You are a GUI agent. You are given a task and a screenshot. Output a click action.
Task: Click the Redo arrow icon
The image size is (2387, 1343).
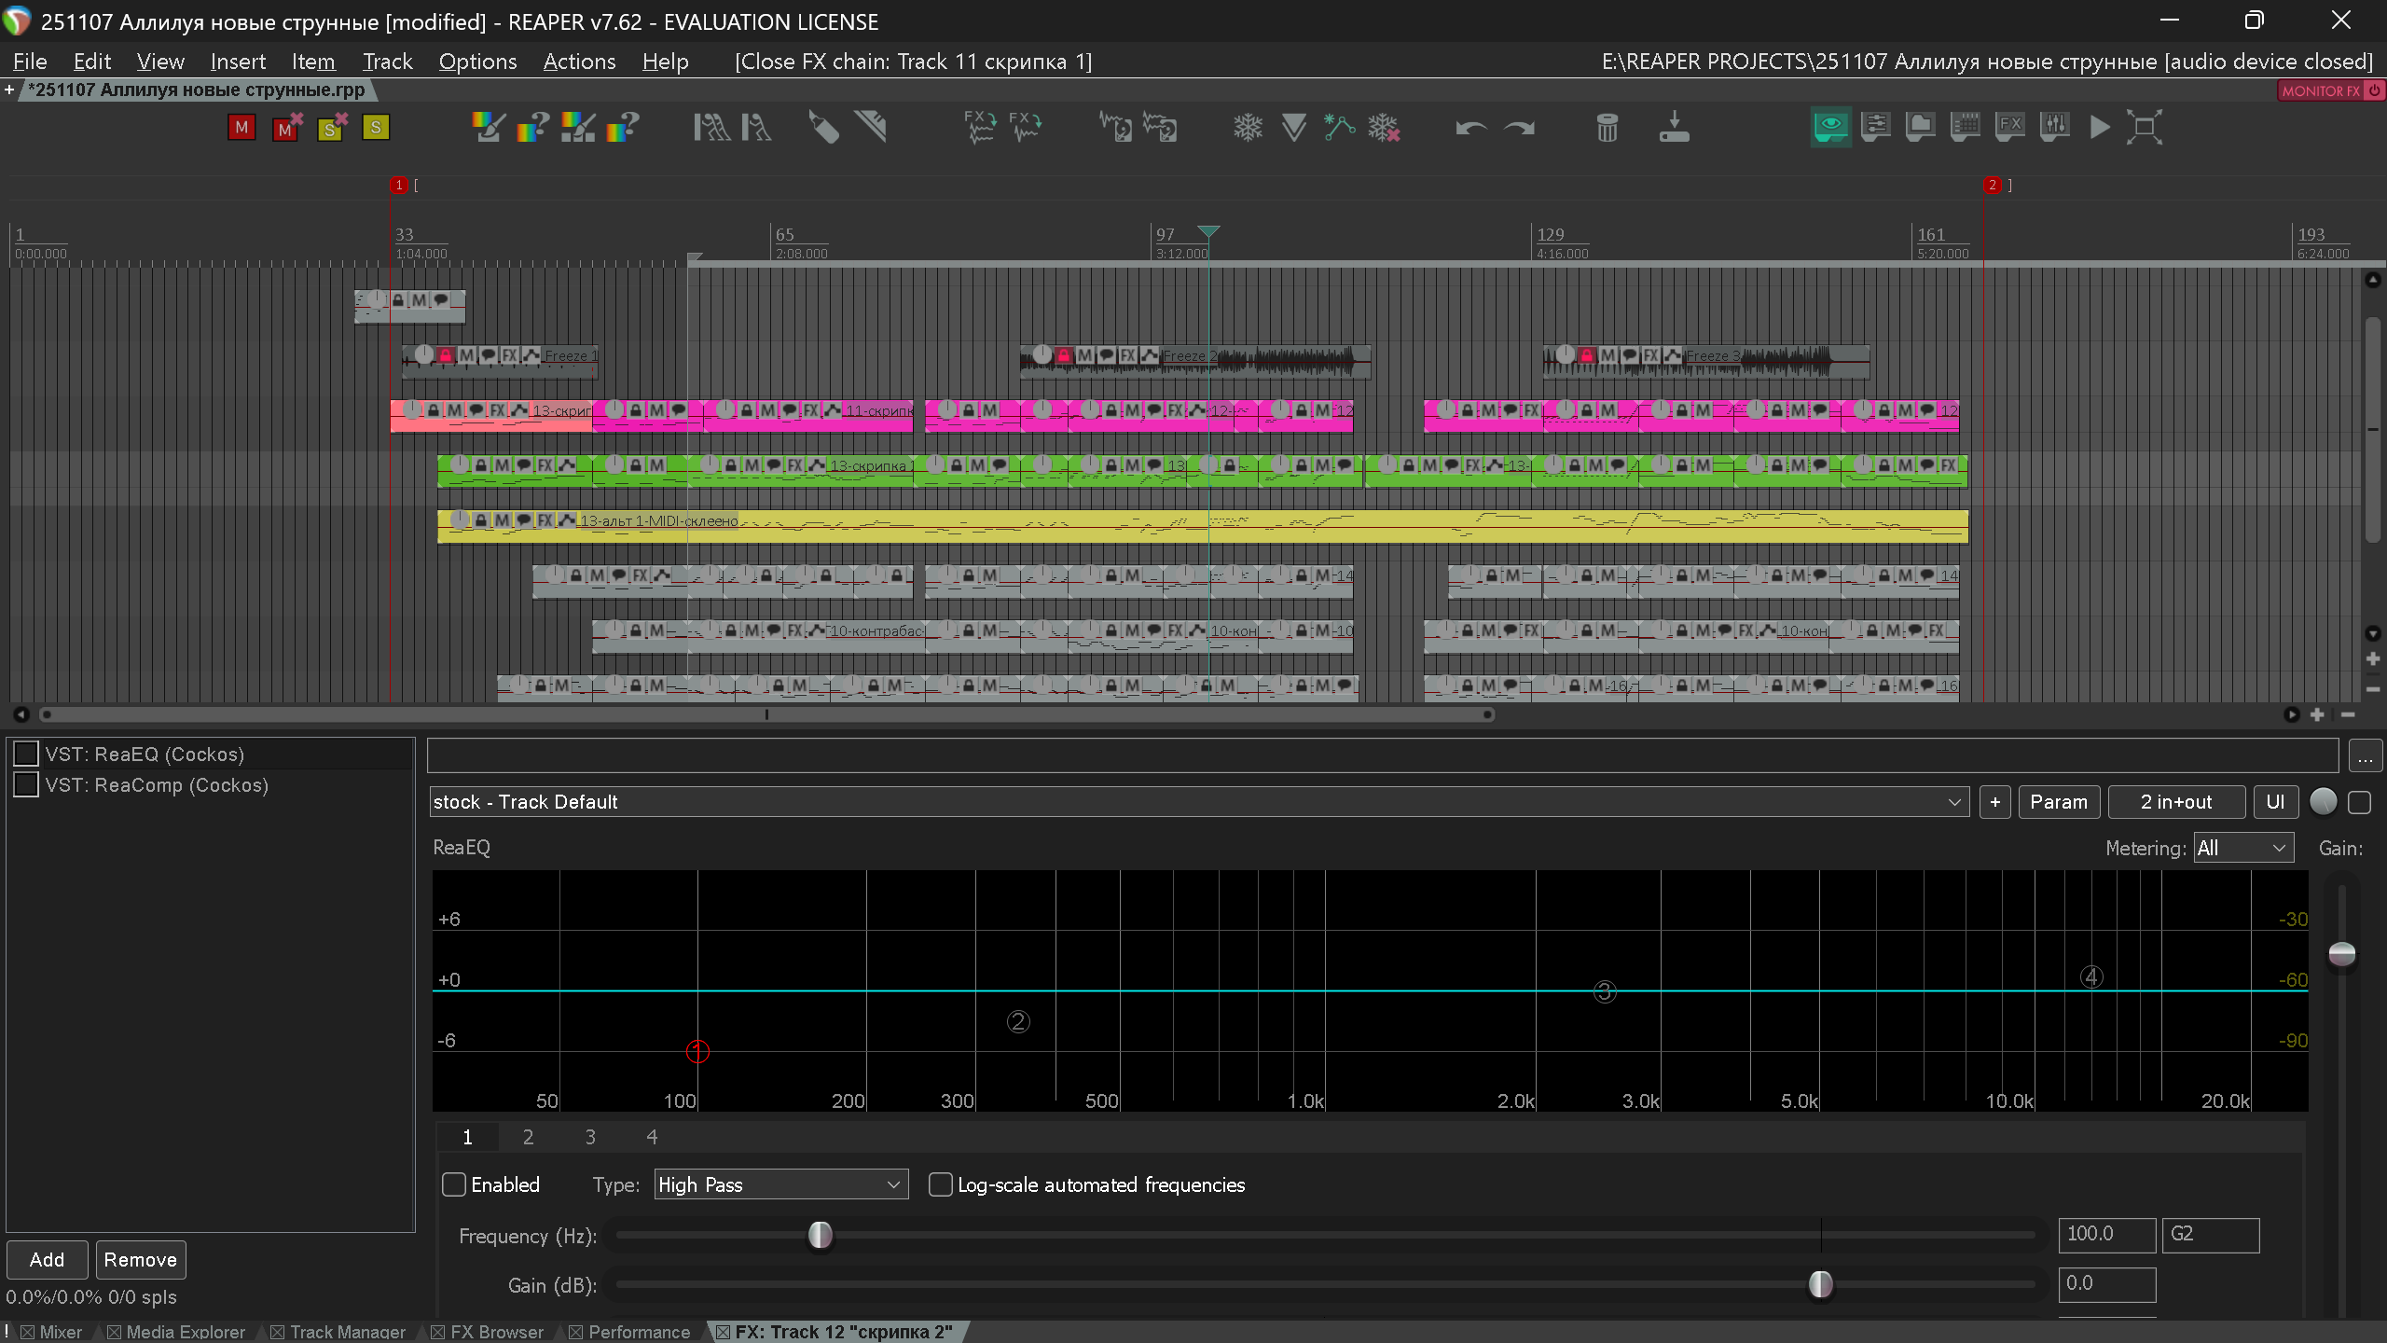coord(1520,128)
